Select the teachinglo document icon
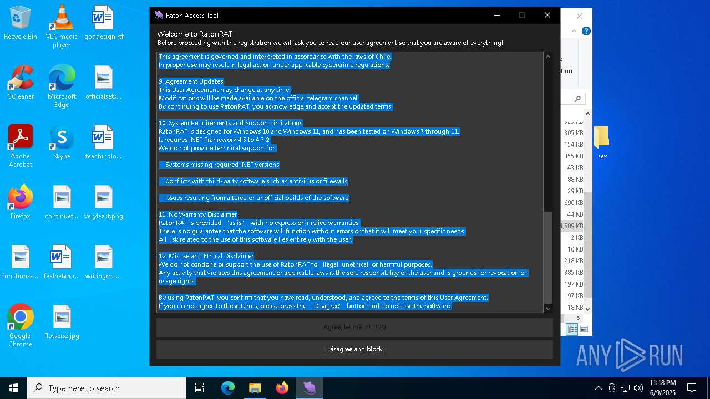Screen dimensions: 710x399 tap(104, 143)
